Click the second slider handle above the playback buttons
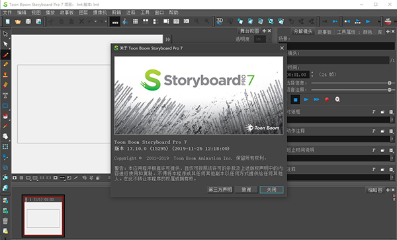397x240 pixels. (390, 90)
